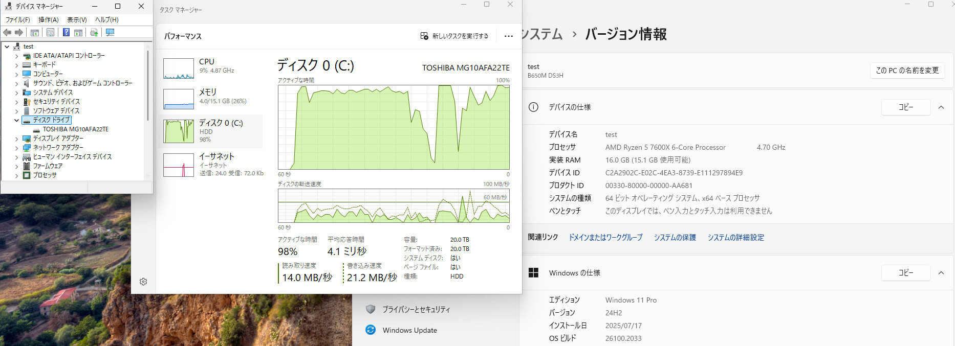Collapse the デバイスの仕様 section chevron
Screen dimensions: 955x346
(x=941, y=107)
